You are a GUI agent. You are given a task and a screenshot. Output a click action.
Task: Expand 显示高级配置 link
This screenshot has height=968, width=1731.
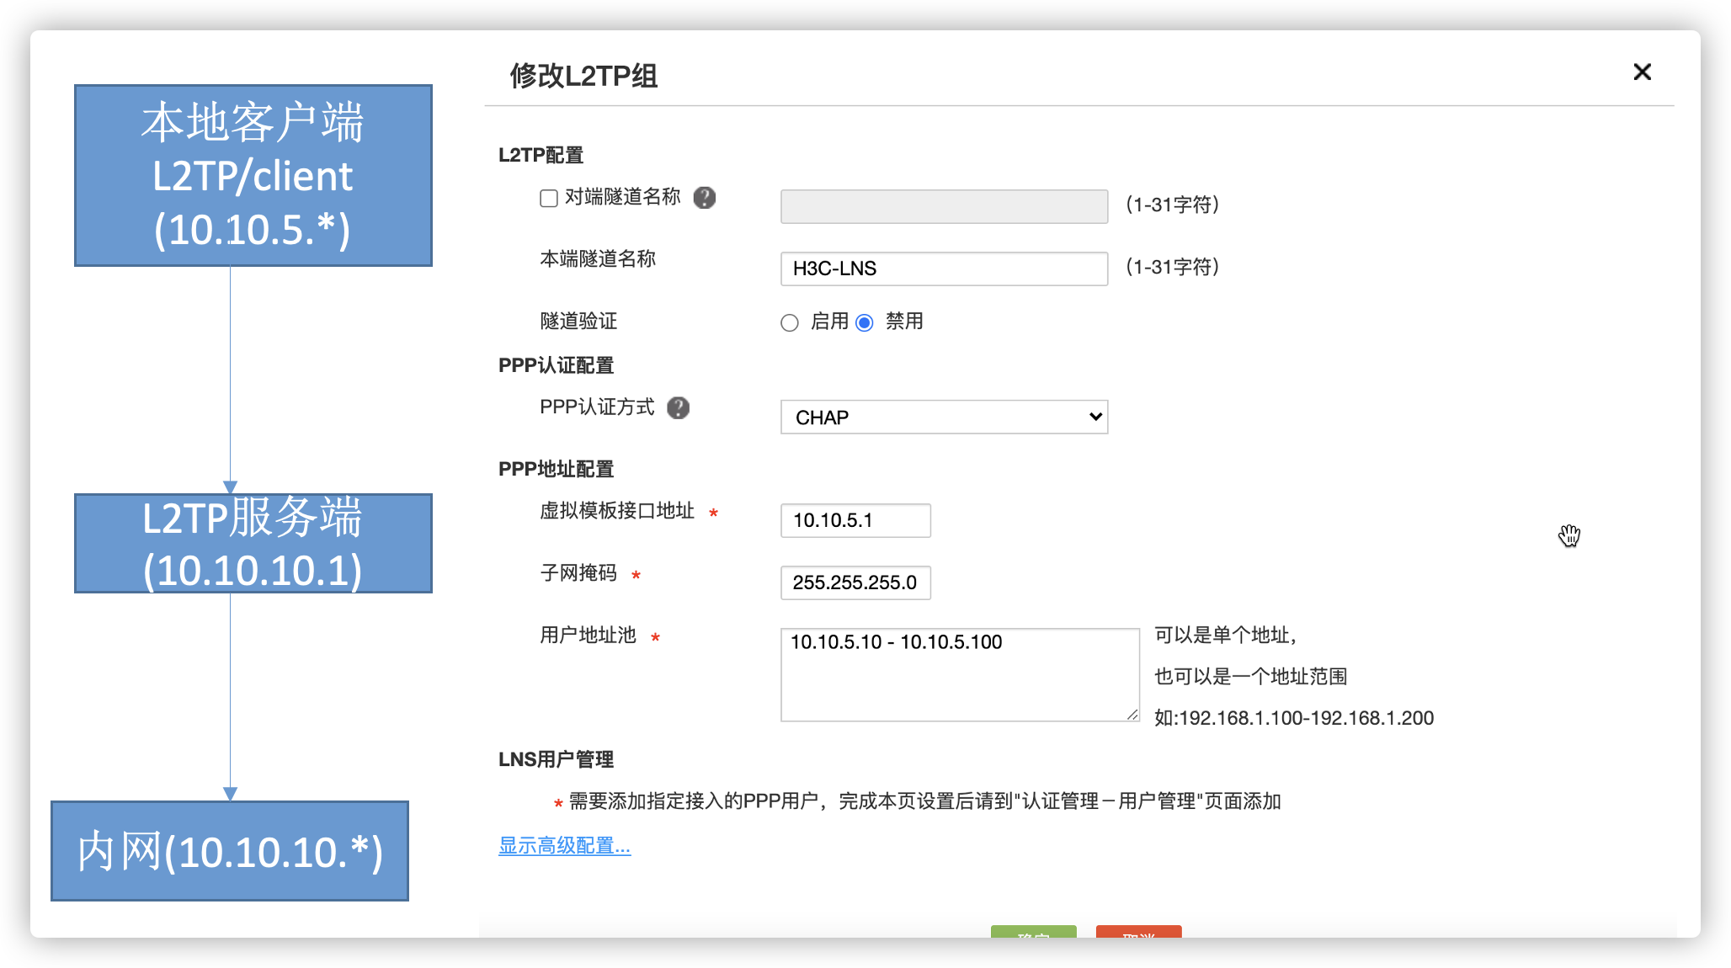click(564, 846)
